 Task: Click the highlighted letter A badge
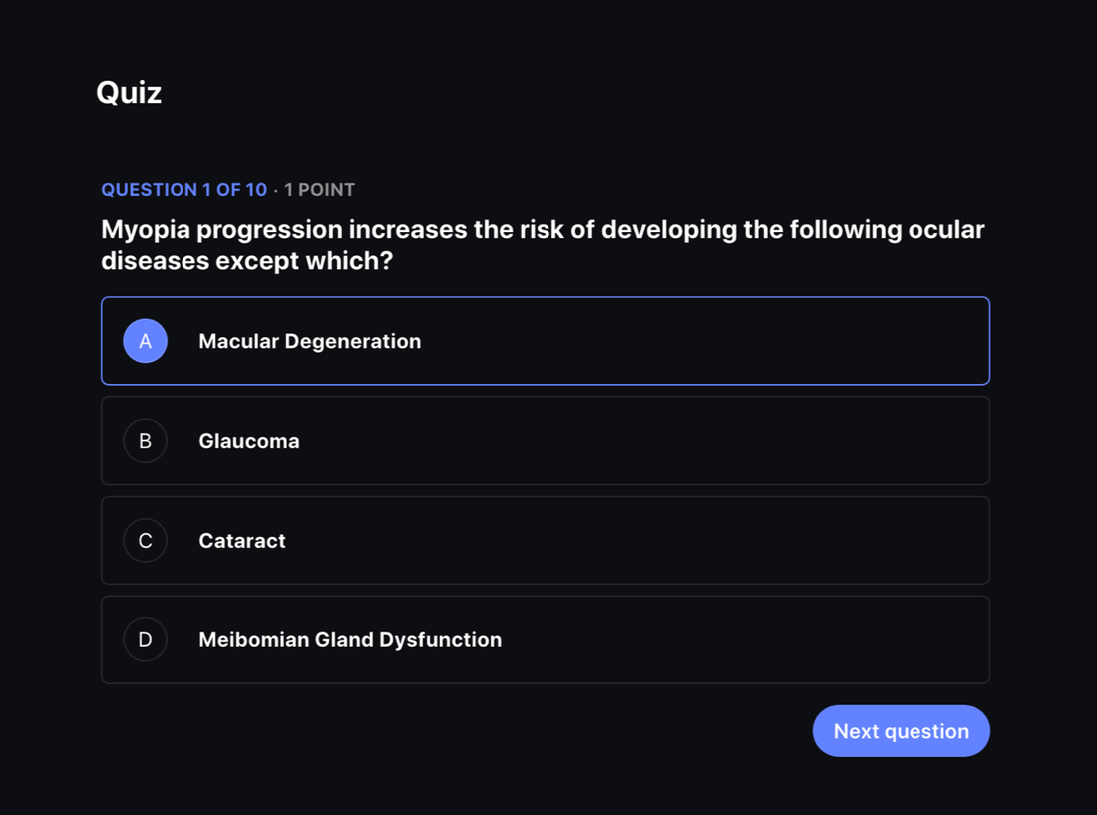(x=146, y=340)
